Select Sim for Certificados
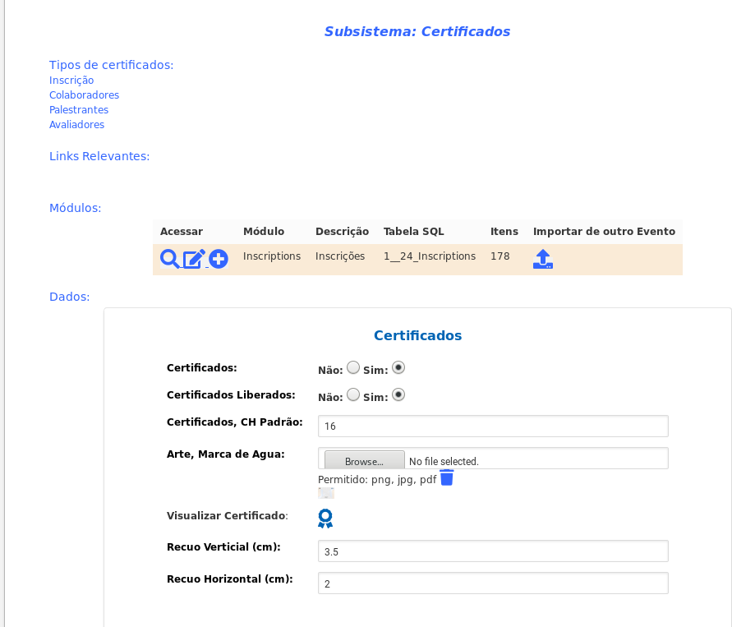This screenshot has height=627, width=732. click(398, 368)
